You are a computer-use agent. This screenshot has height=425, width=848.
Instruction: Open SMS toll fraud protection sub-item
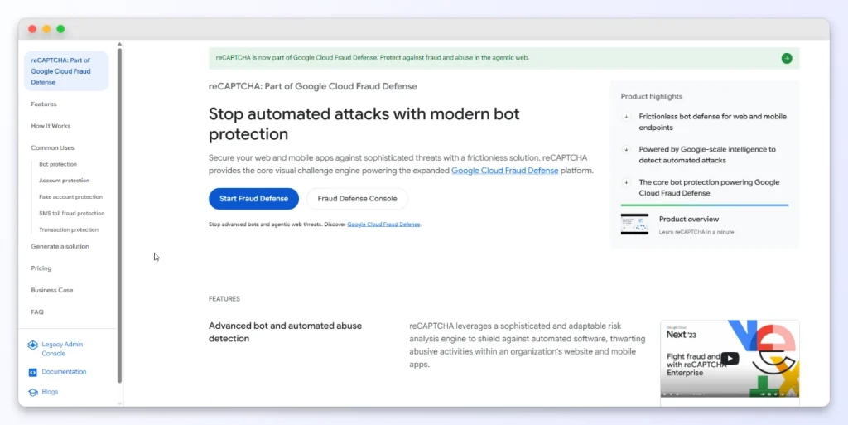point(72,213)
